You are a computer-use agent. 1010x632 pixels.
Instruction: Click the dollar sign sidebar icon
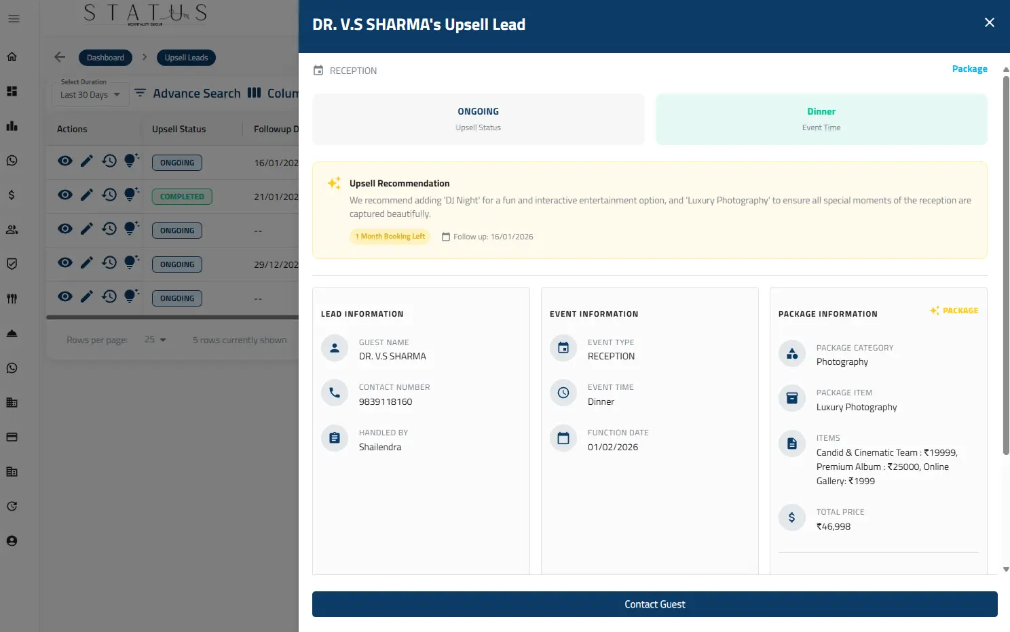[12, 195]
